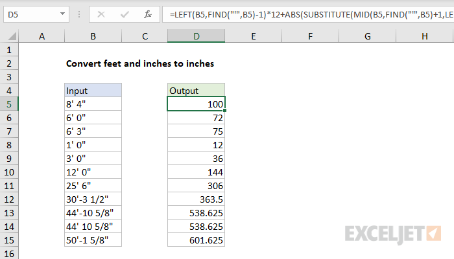
Task: Select all cells via corner triangle
Action: 12,36
